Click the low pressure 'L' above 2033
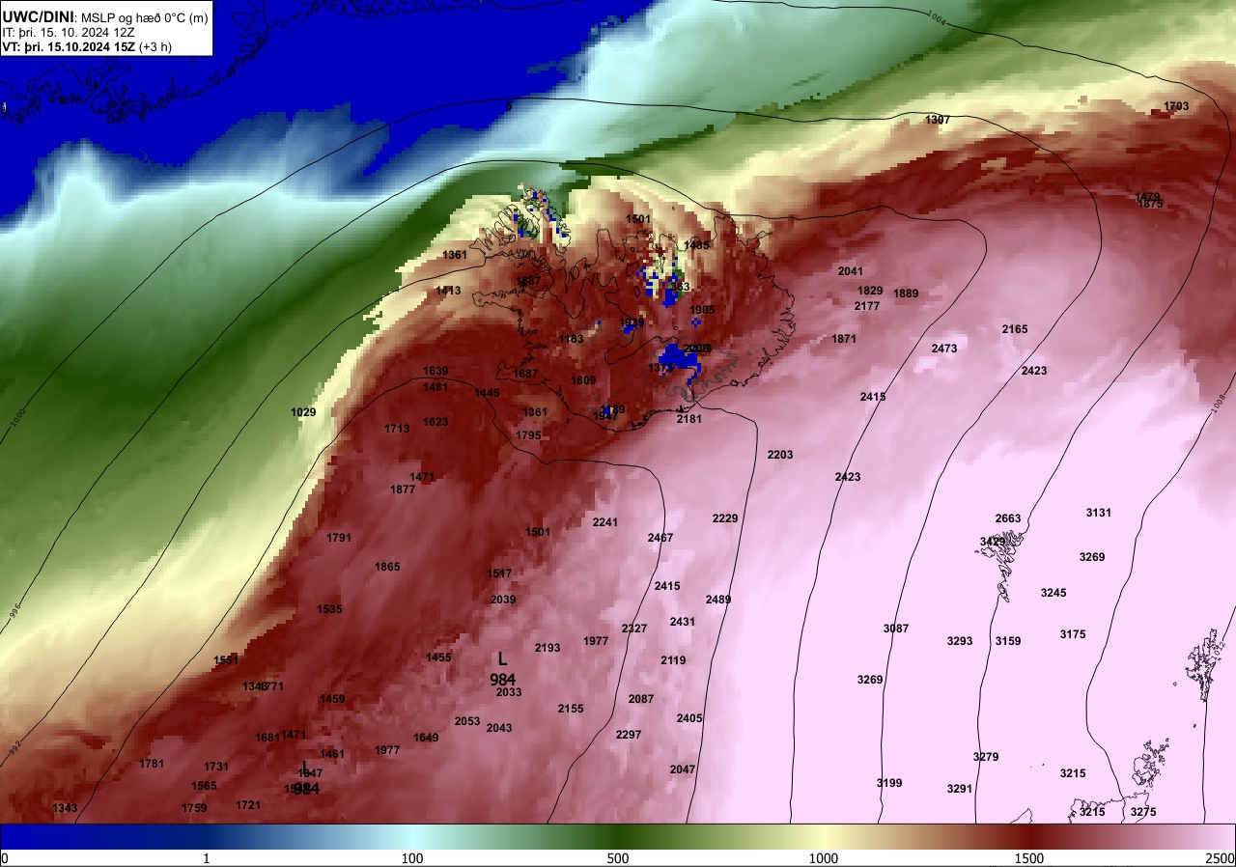The height and width of the screenshot is (867, 1236). [502, 658]
